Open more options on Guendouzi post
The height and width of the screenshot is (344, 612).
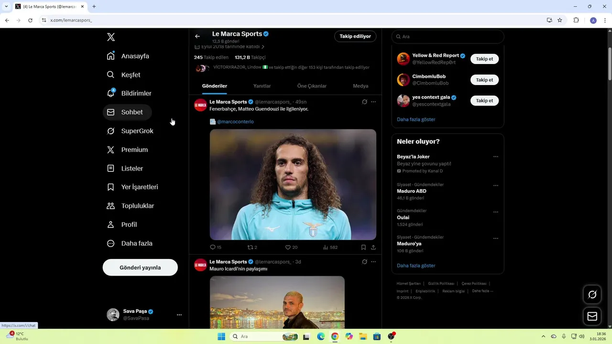pos(373,102)
